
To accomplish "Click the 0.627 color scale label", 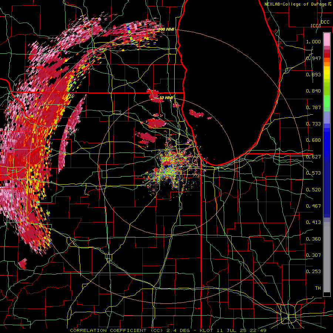I will (313, 157).
